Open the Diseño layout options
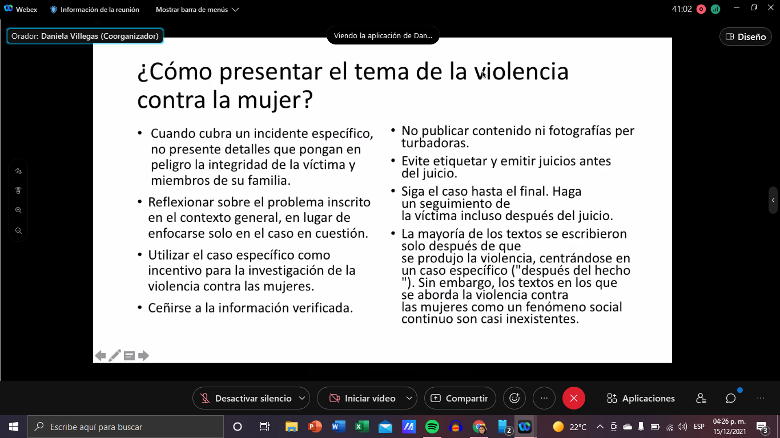 pyautogui.click(x=745, y=36)
